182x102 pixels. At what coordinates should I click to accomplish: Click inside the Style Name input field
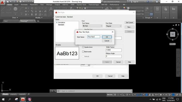click(94, 37)
